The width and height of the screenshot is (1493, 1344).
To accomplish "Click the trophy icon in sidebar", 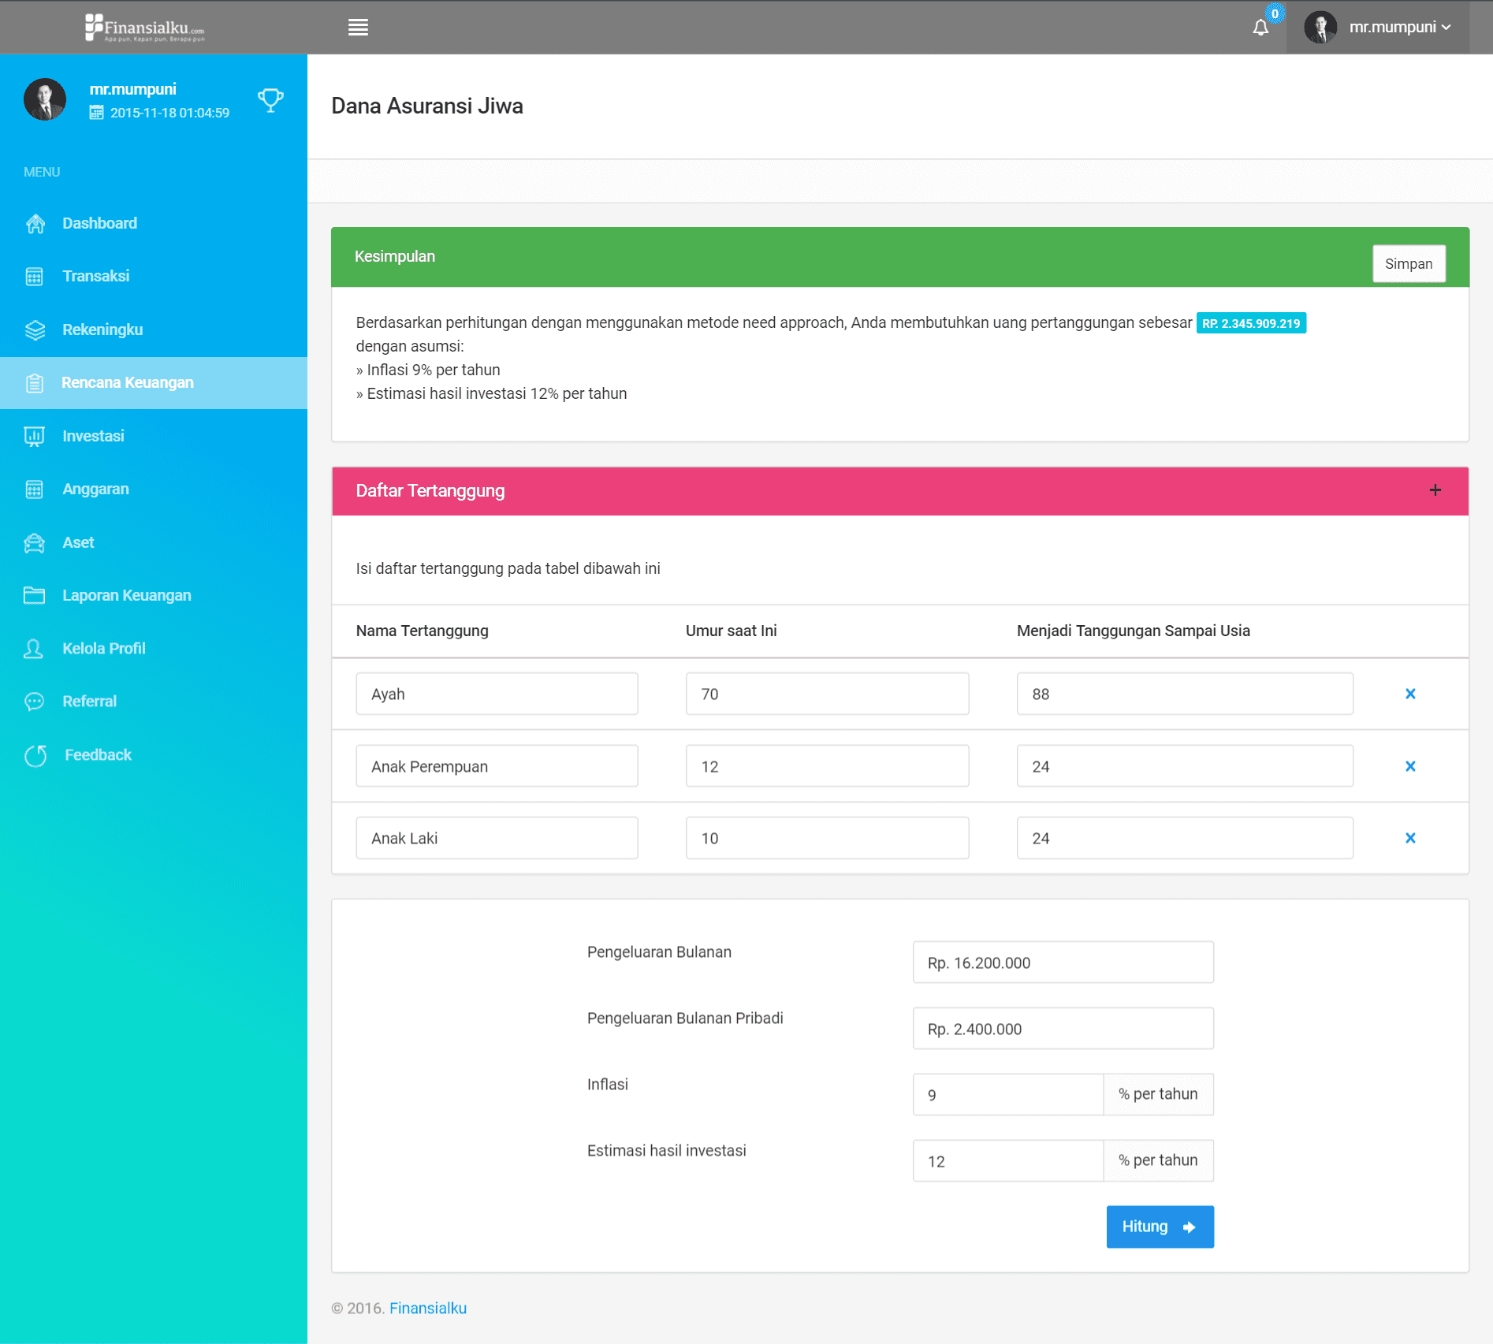I will coord(270,100).
